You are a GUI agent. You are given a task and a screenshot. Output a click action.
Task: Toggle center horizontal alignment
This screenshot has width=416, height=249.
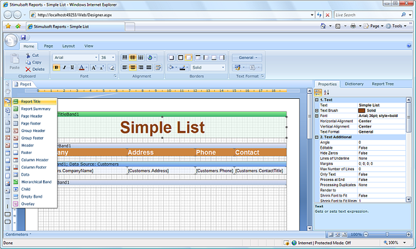pyautogui.click(x=133, y=68)
